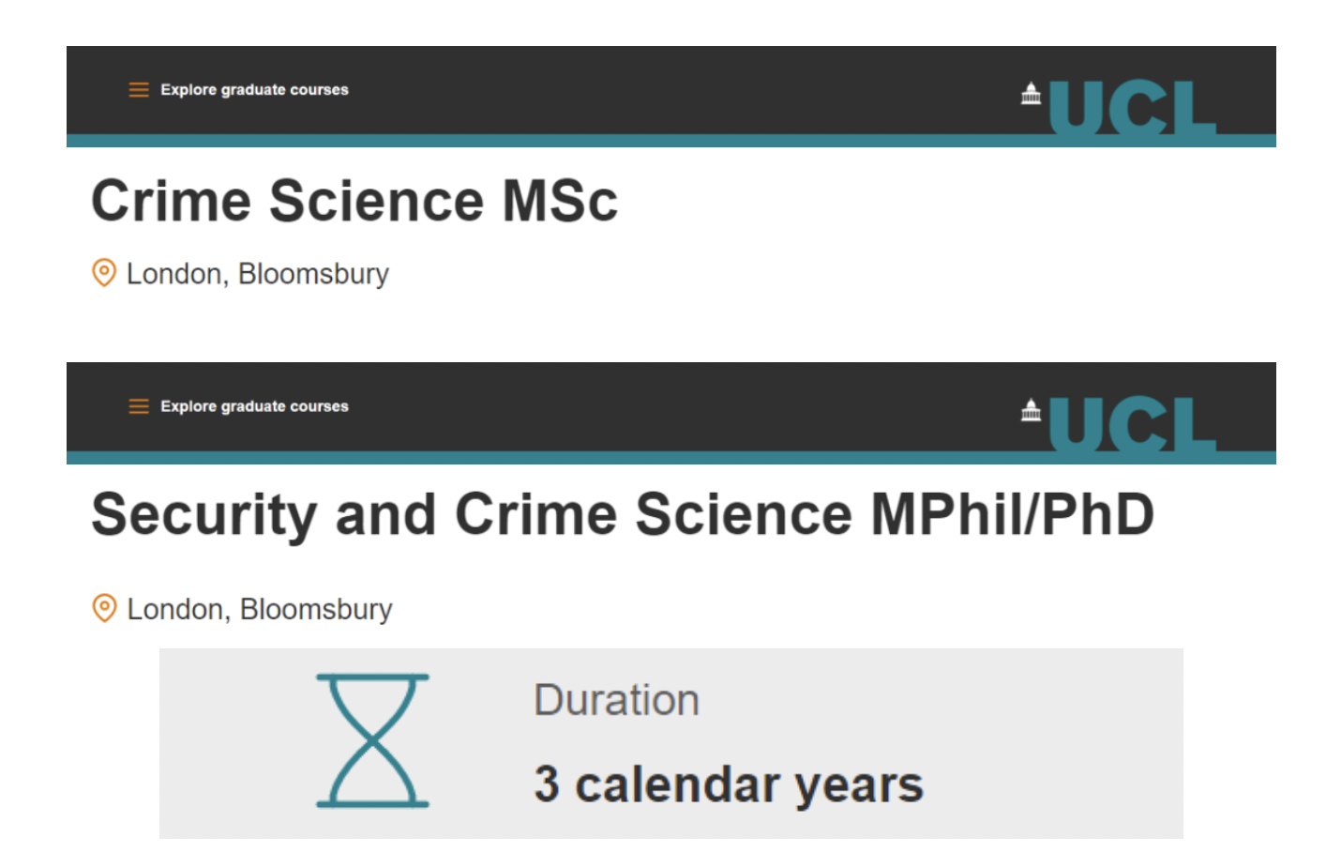Screen dimensions: 1341x852
Task: Open hamburger menu above Crime Science MSc
Action: click(x=139, y=90)
